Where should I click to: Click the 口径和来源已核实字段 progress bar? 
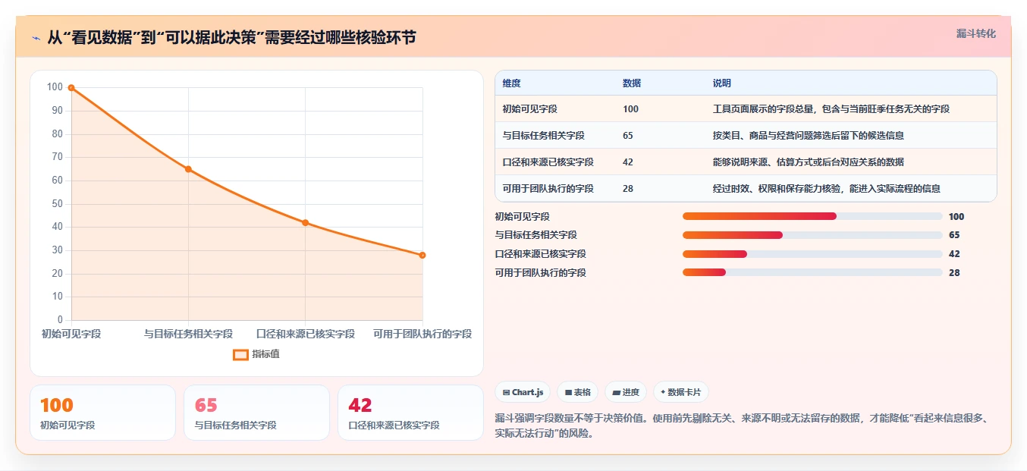tap(812, 254)
